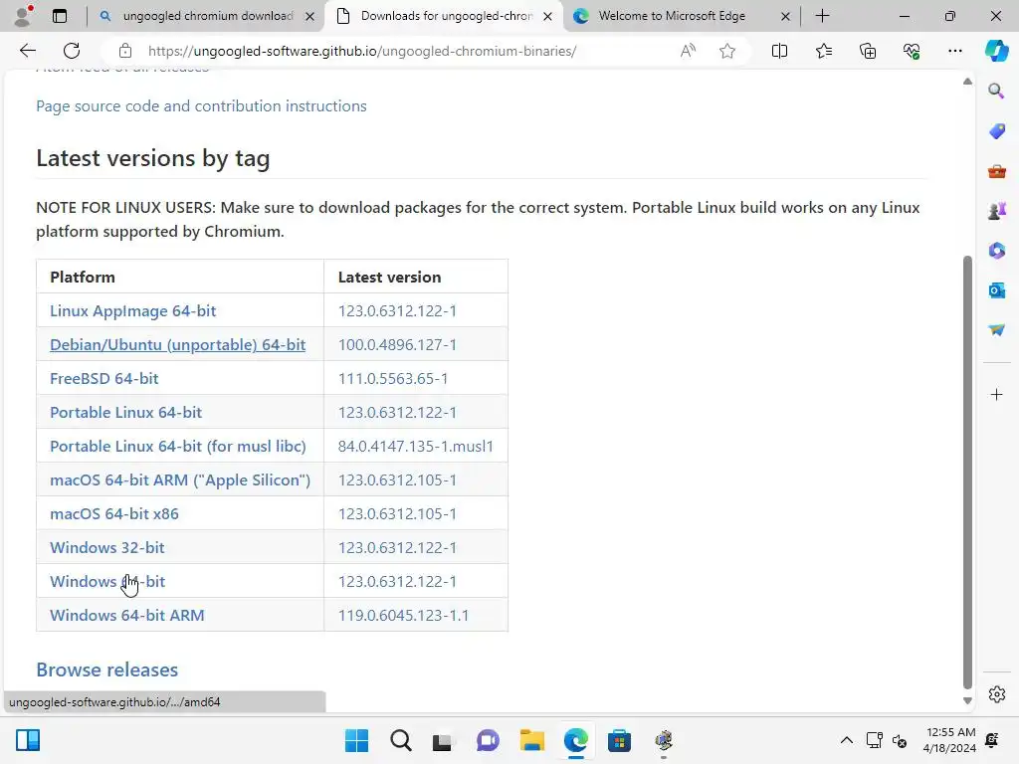Open Task View from taskbar
Image resolution: width=1019 pixels, height=764 pixels.
point(442,740)
